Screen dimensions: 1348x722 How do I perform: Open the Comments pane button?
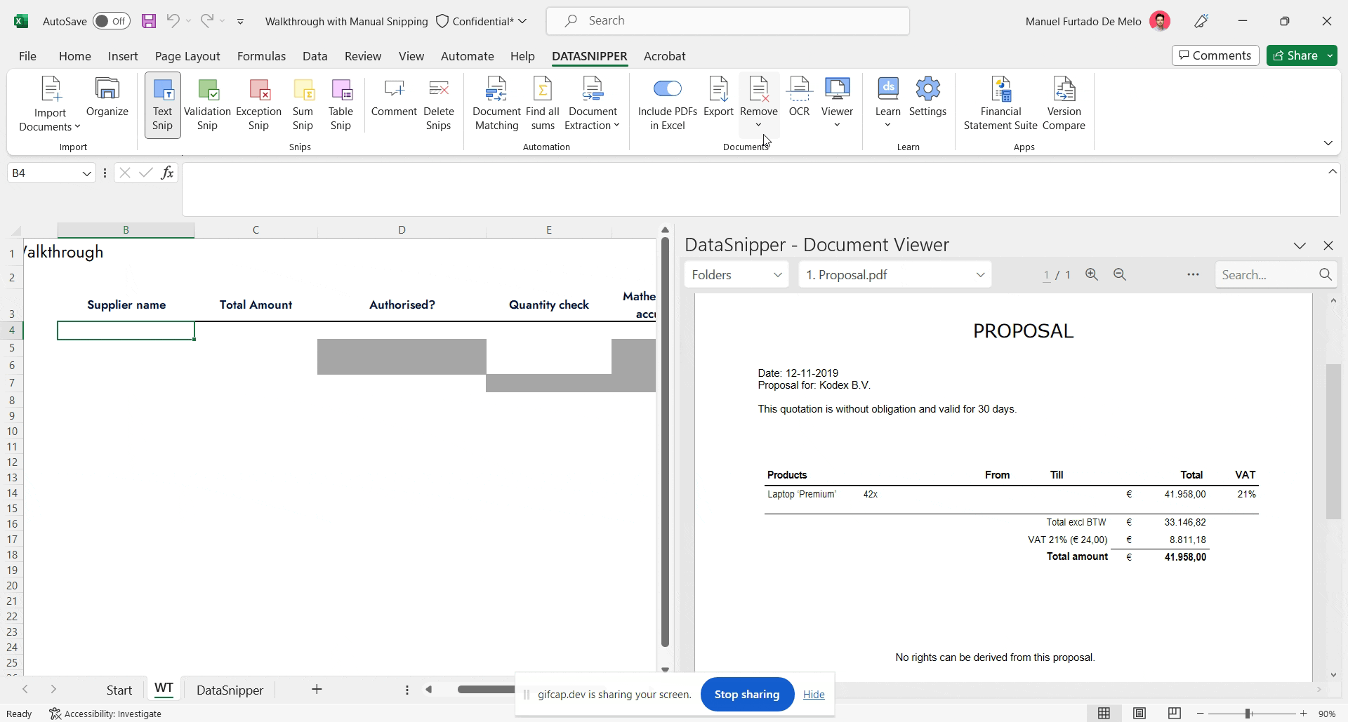pyautogui.click(x=1215, y=55)
